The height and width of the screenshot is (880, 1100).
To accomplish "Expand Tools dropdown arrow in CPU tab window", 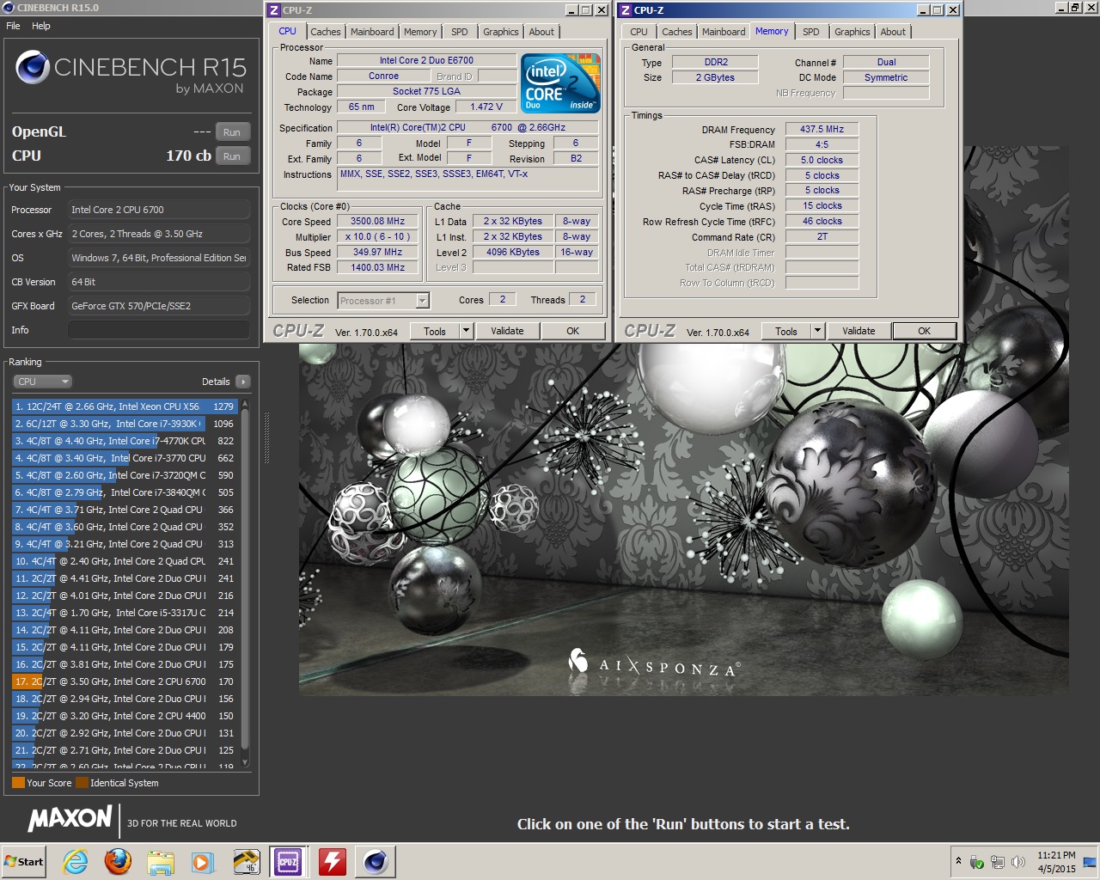I will pos(466,331).
